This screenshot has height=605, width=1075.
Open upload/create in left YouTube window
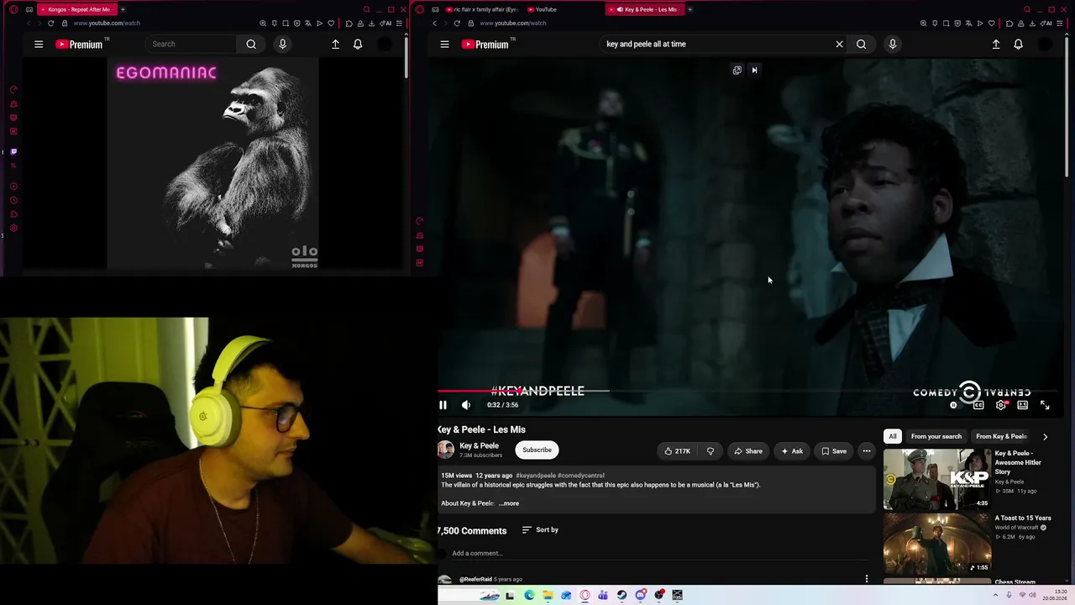tap(335, 44)
